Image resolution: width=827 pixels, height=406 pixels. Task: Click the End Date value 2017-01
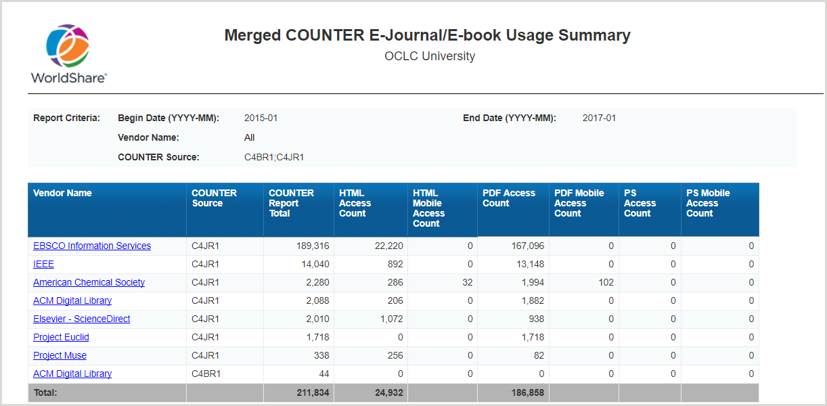pyautogui.click(x=599, y=118)
